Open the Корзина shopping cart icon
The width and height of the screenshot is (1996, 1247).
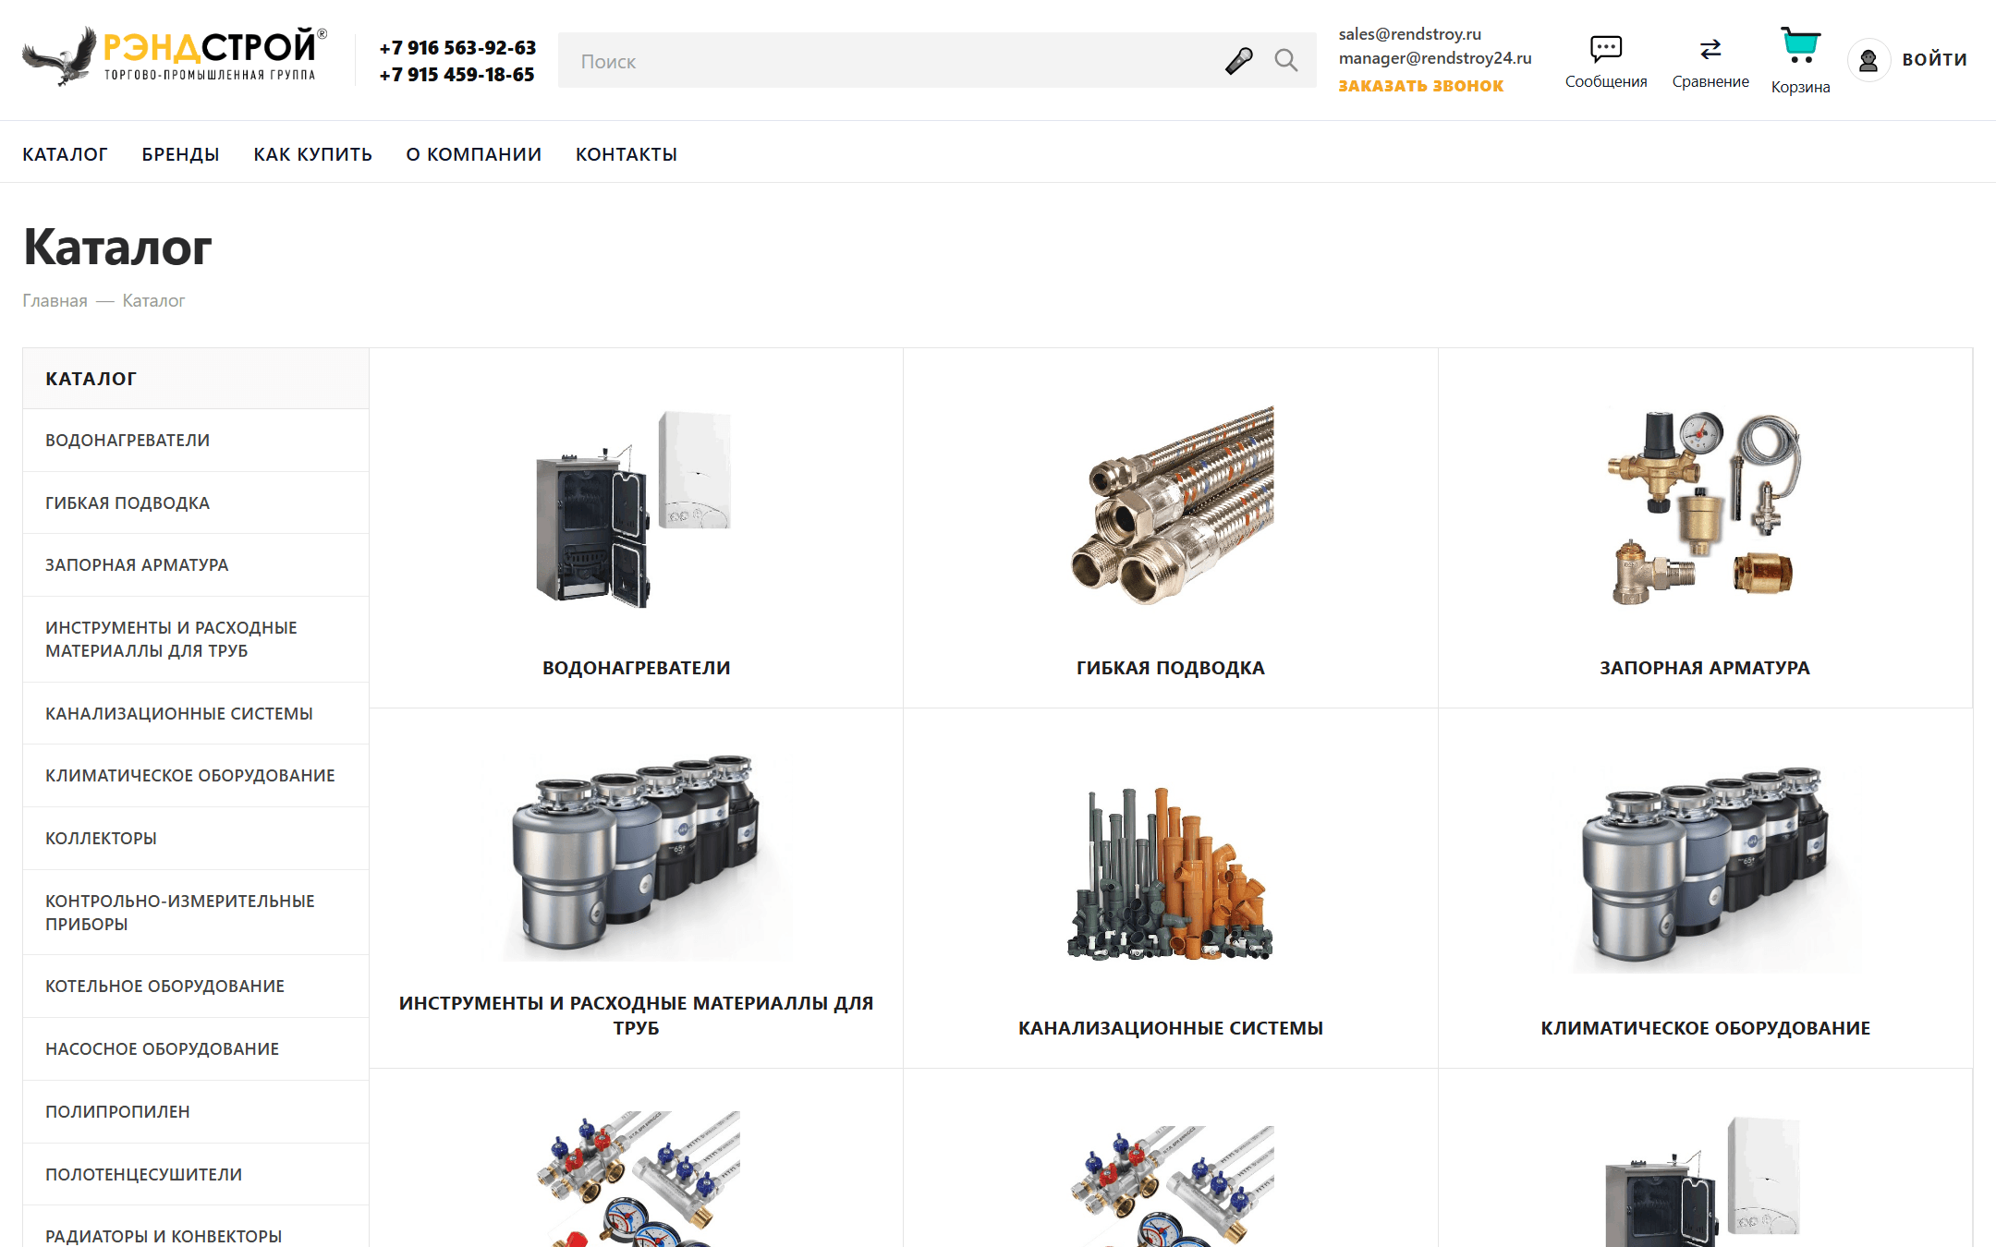pyautogui.click(x=1800, y=45)
